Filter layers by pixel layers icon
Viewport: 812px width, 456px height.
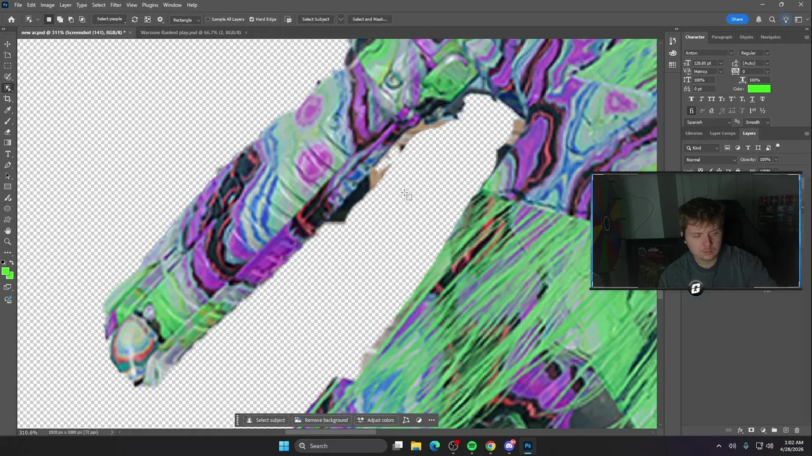(728, 148)
